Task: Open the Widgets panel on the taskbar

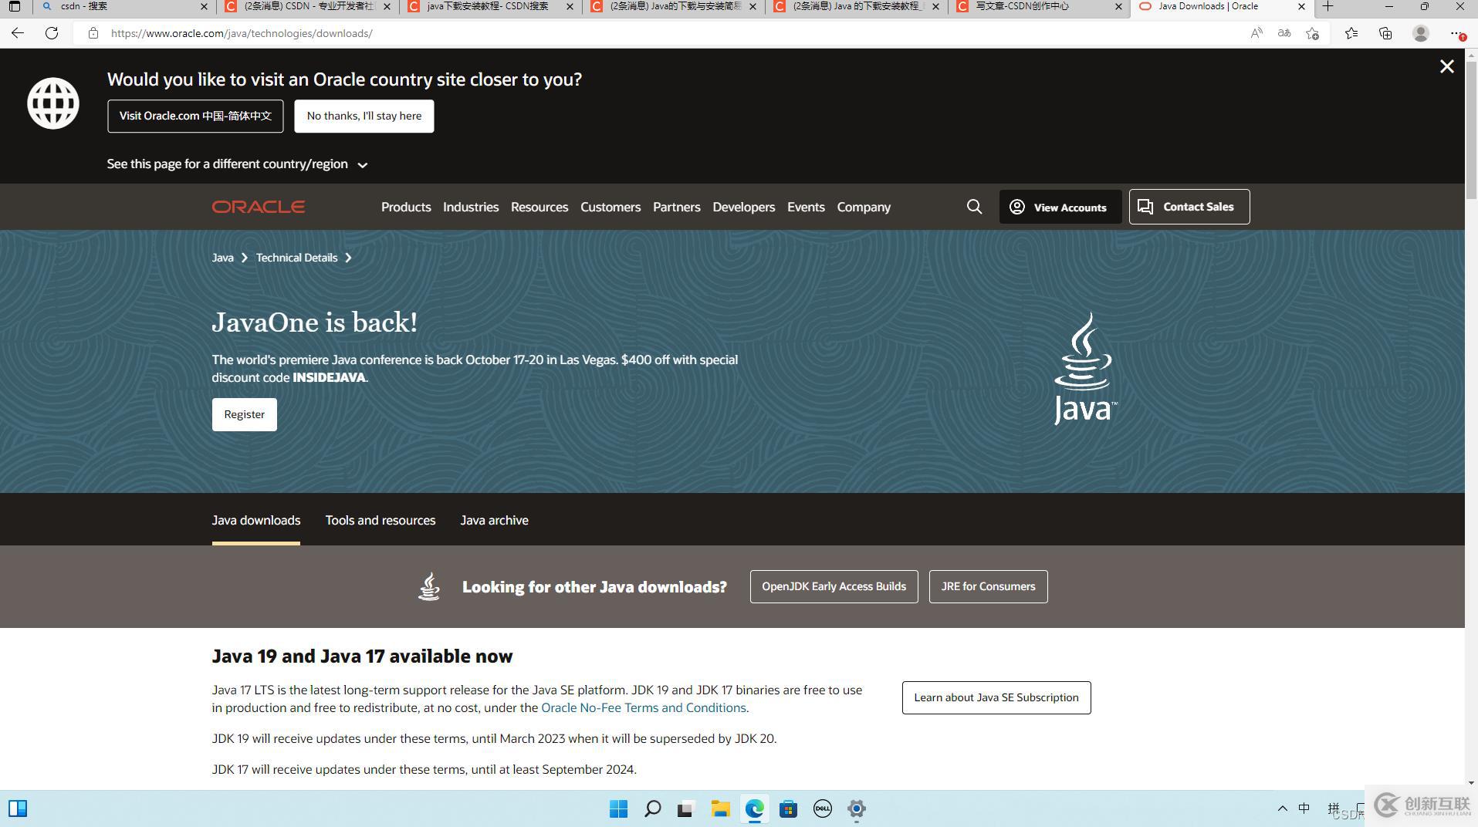Action: point(18,808)
